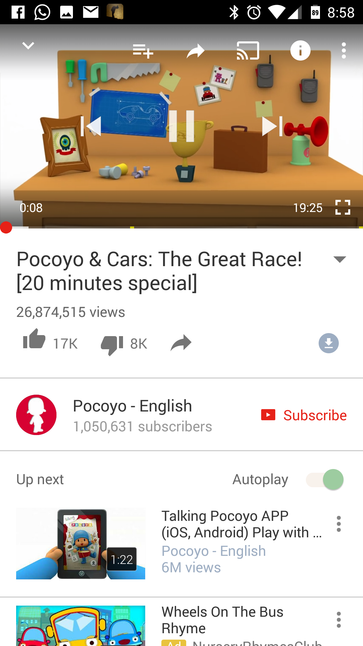The height and width of the screenshot is (646, 363).
Task: Click the red progress bar scrubber
Action: (6, 227)
